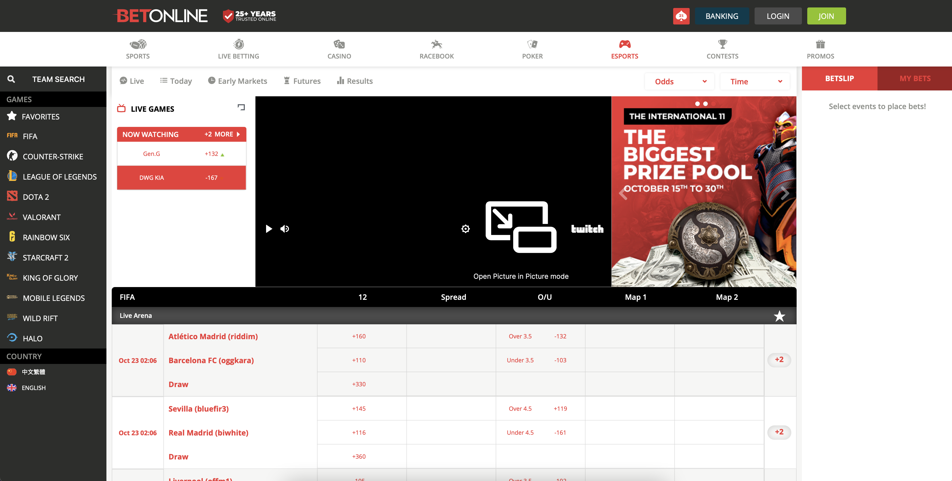
Task: Select Real Madrid +116 moneyline
Action: pos(359,433)
